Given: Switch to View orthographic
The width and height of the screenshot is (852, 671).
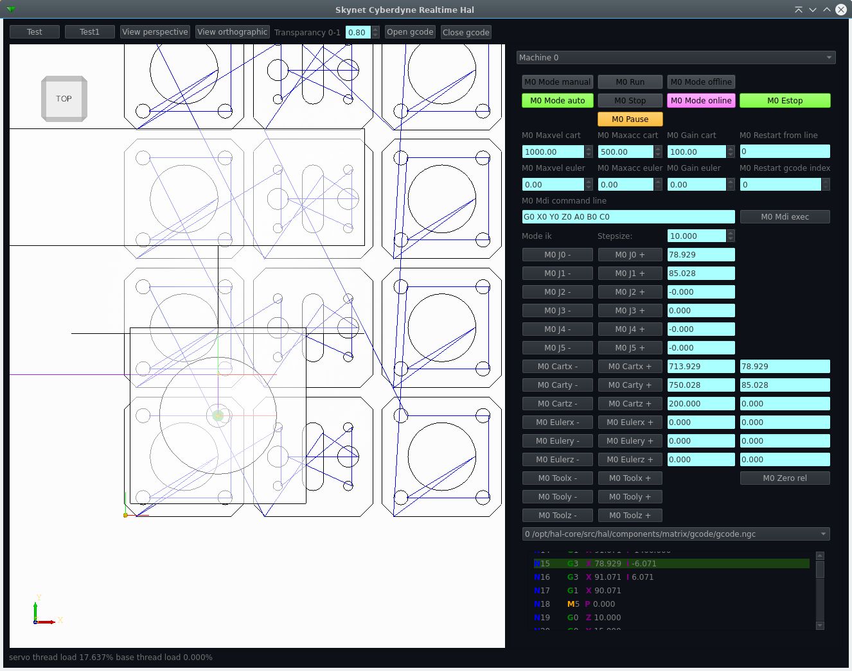Looking at the screenshot, I should tap(232, 31).
